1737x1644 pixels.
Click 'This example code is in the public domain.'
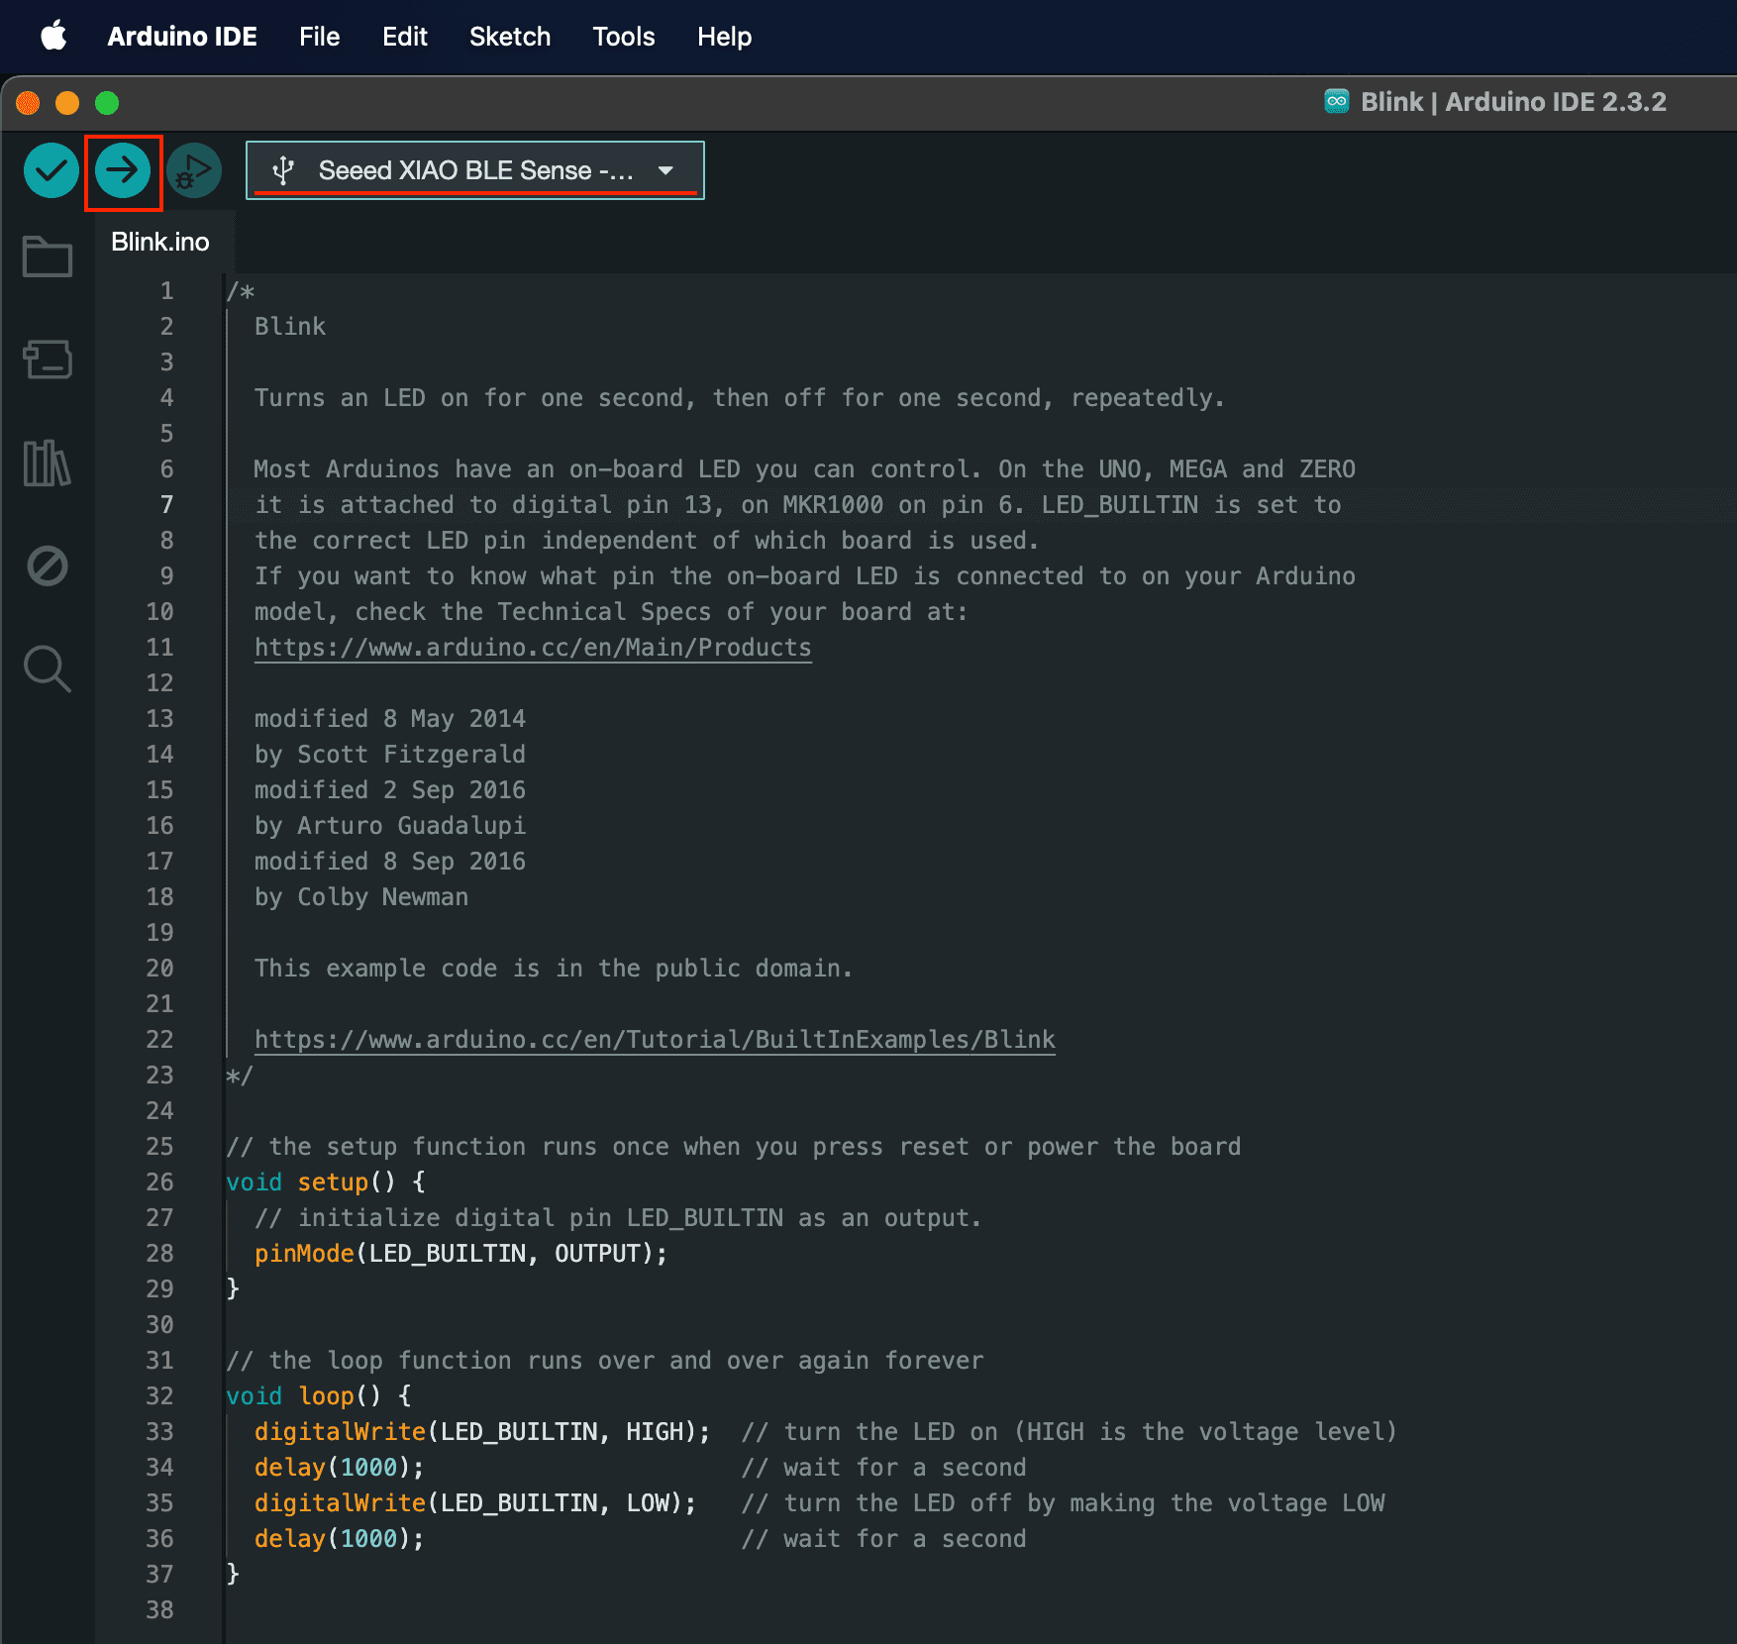tap(554, 969)
